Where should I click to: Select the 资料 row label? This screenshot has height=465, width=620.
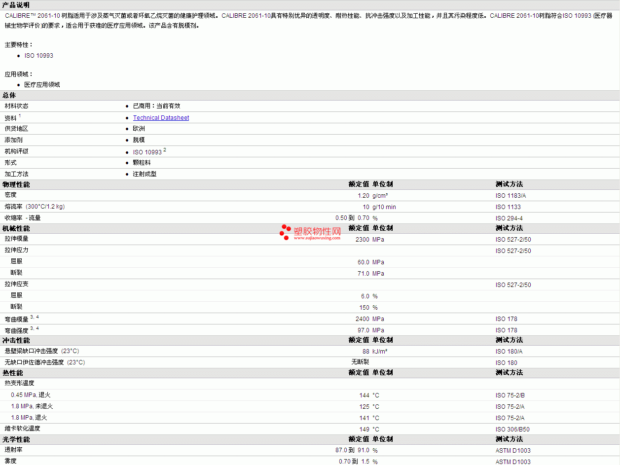pyautogui.click(x=11, y=118)
